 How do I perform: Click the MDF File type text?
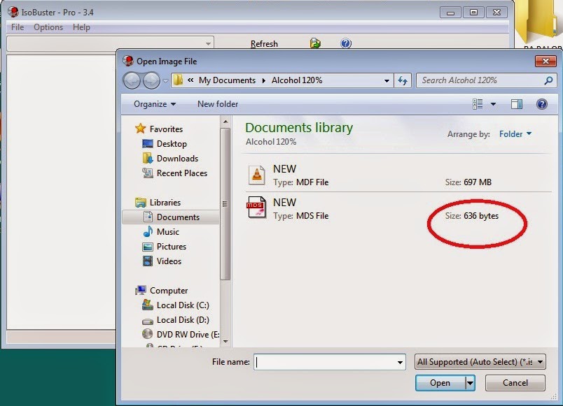[312, 182]
